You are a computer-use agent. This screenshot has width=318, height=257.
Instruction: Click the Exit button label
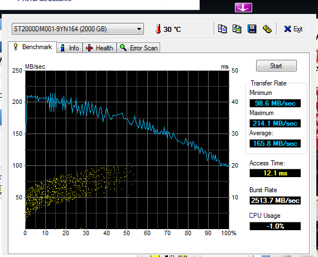coord(298,29)
